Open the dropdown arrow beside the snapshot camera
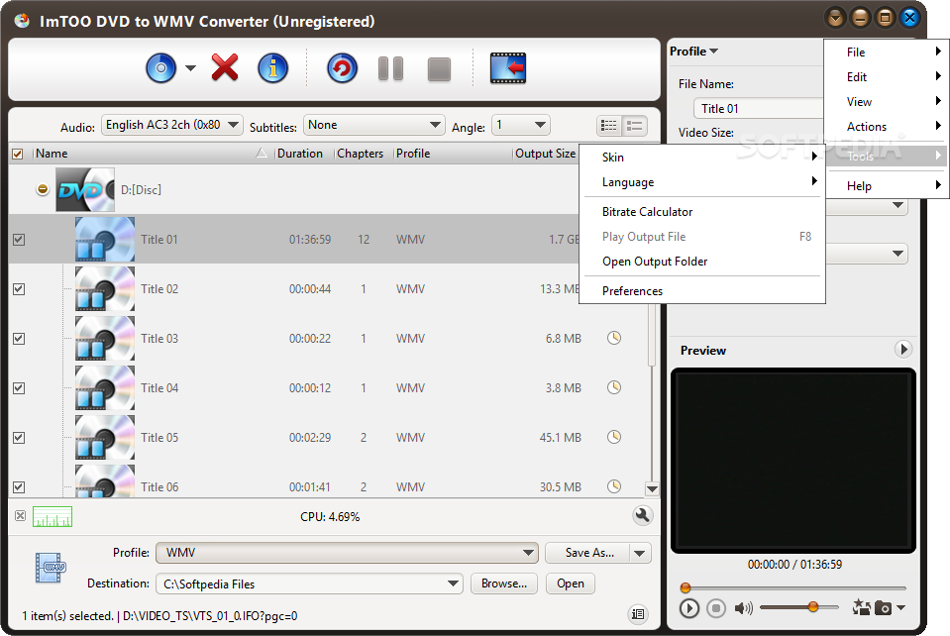950x636 pixels. [900, 607]
